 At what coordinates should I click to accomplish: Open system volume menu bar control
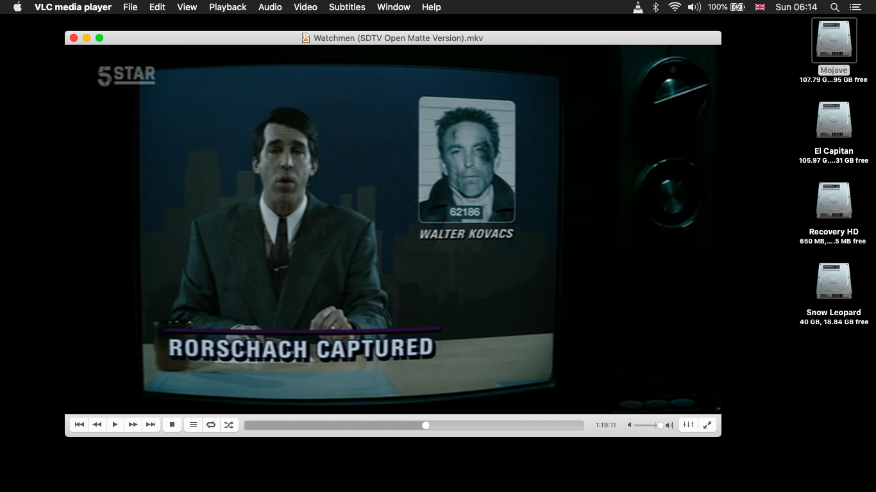click(695, 7)
